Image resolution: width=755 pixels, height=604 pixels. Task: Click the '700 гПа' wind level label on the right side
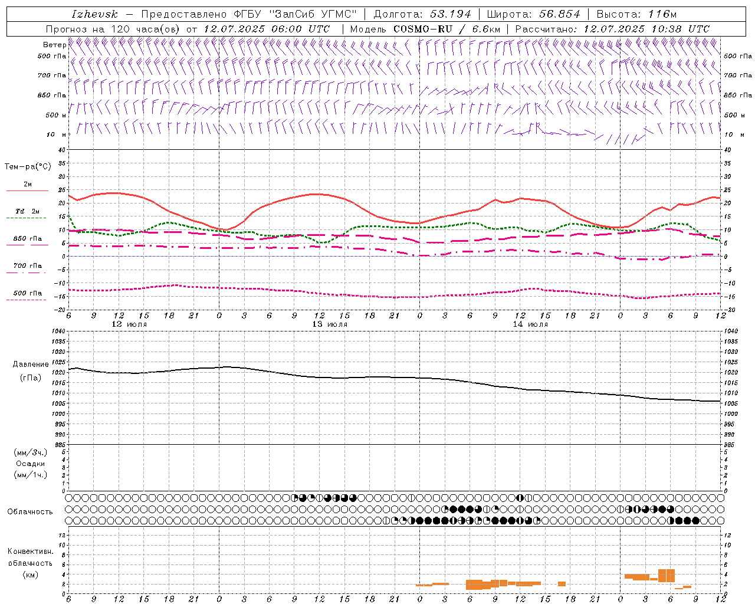(738, 75)
